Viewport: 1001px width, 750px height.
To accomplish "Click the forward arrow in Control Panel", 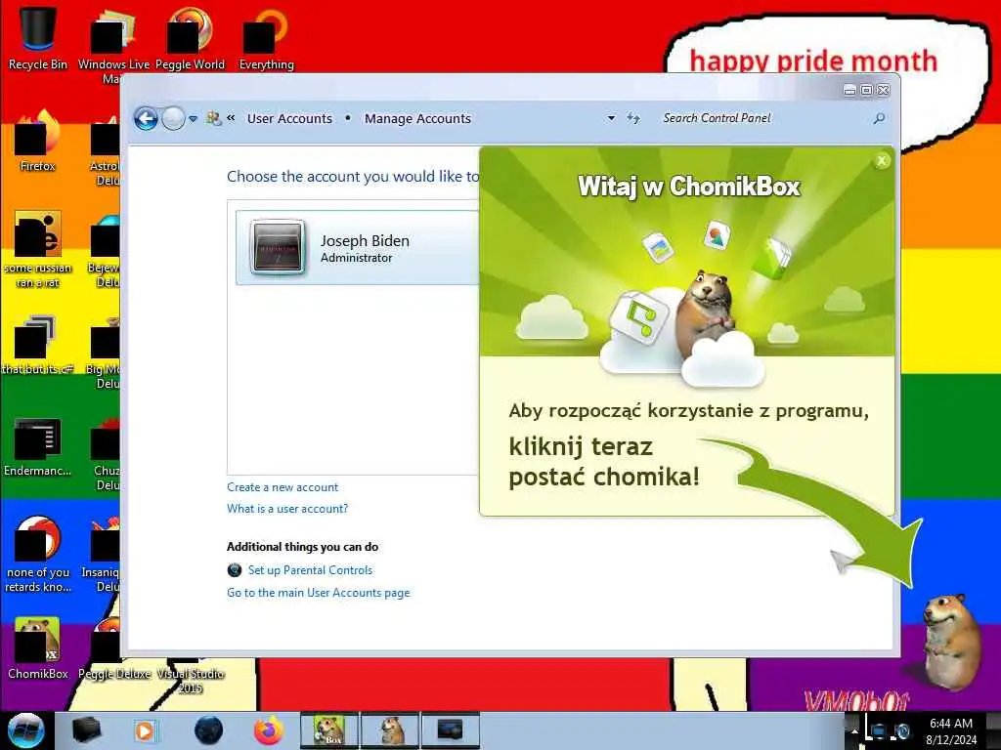I will (173, 118).
